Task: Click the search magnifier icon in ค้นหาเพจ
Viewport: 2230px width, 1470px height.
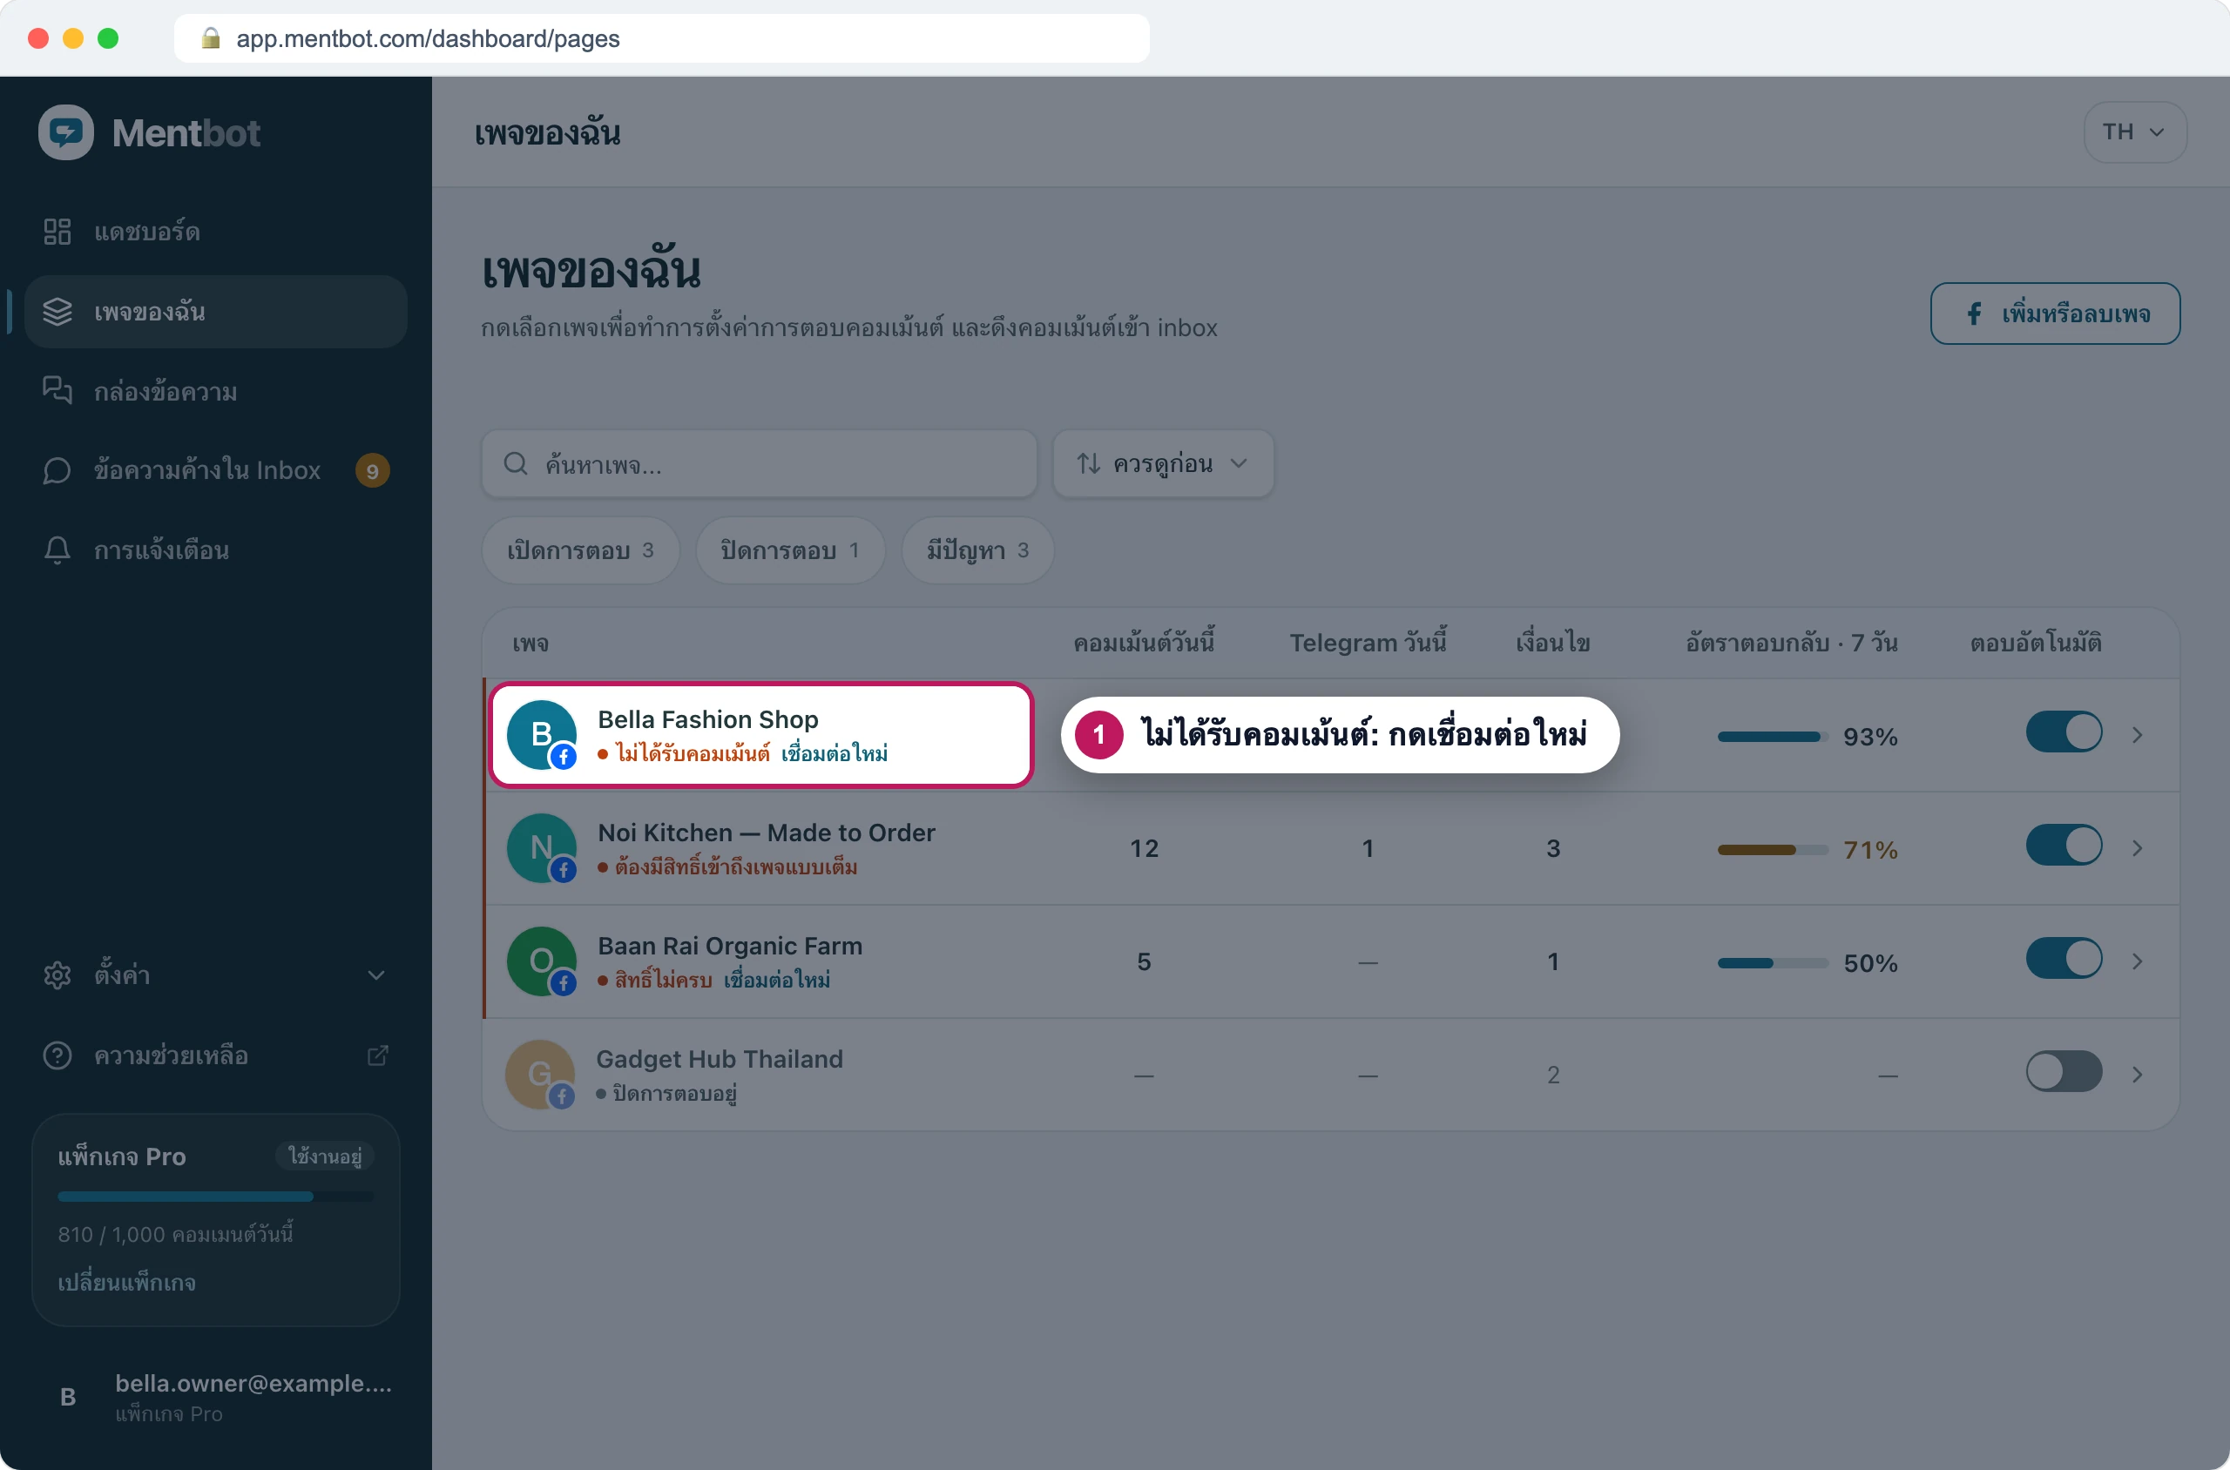Action: click(516, 464)
